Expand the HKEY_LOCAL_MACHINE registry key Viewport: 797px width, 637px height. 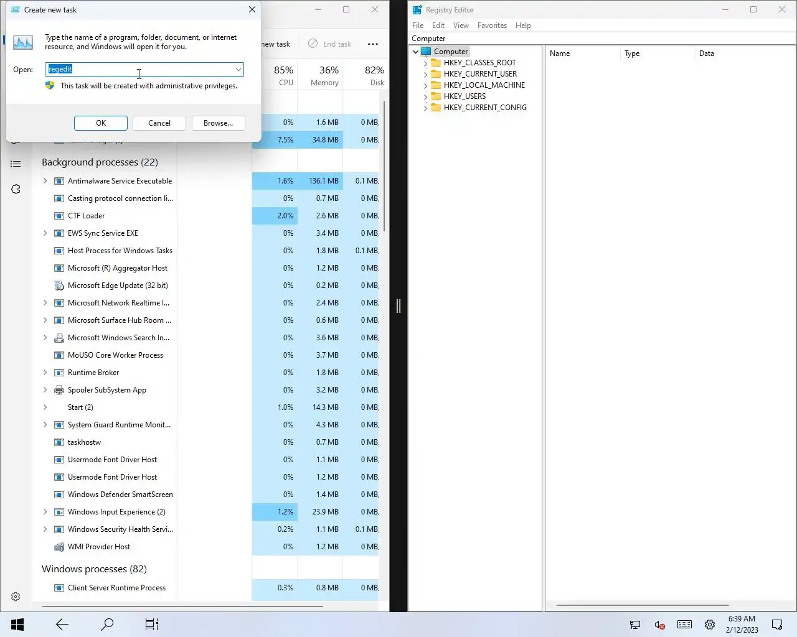425,85
